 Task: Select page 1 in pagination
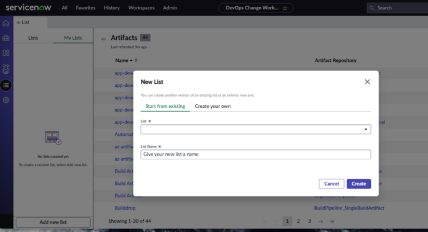pos(287,221)
